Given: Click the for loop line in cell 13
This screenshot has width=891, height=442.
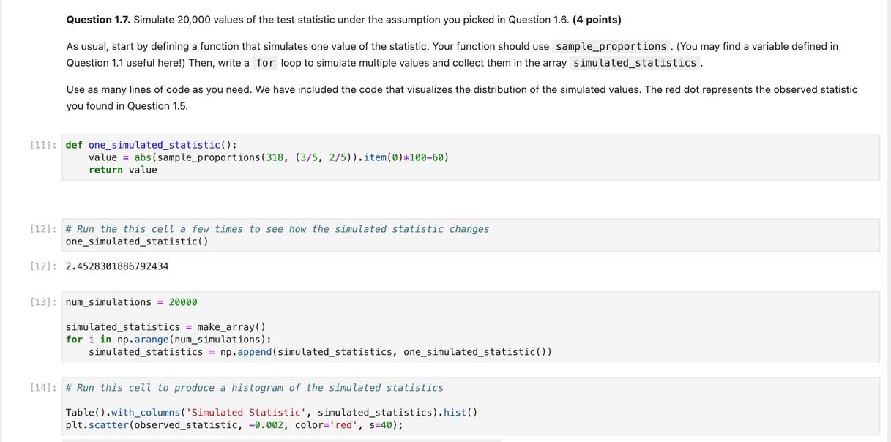Looking at the screenshot, I should 168,340.
